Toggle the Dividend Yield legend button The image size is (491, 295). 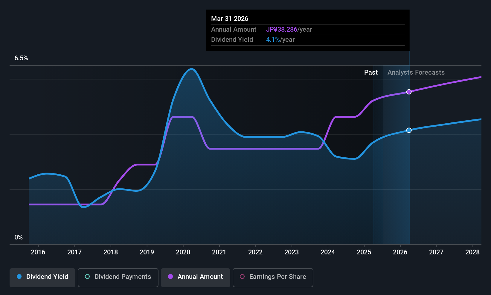tap(42, 278)
